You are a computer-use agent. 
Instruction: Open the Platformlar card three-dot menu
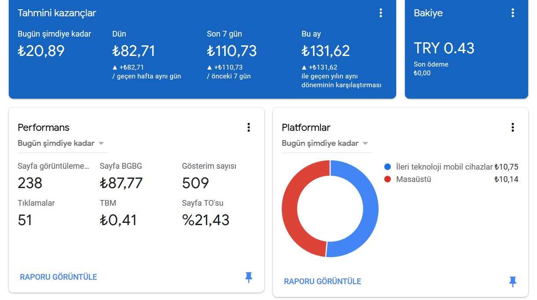pyautogui.click(x=513, y=127)
